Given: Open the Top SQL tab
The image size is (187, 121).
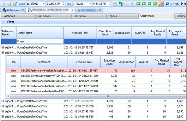Looking at the screenshot, I should [122, 16].
